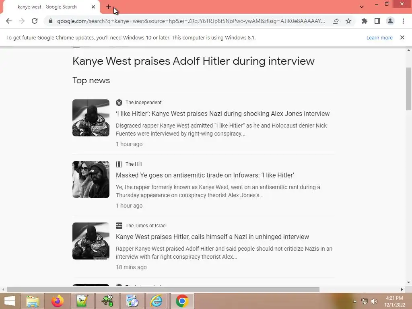Click The Times of Israel article thumbnail
This screenshot has height=309, width=412.
click(91, 241)
